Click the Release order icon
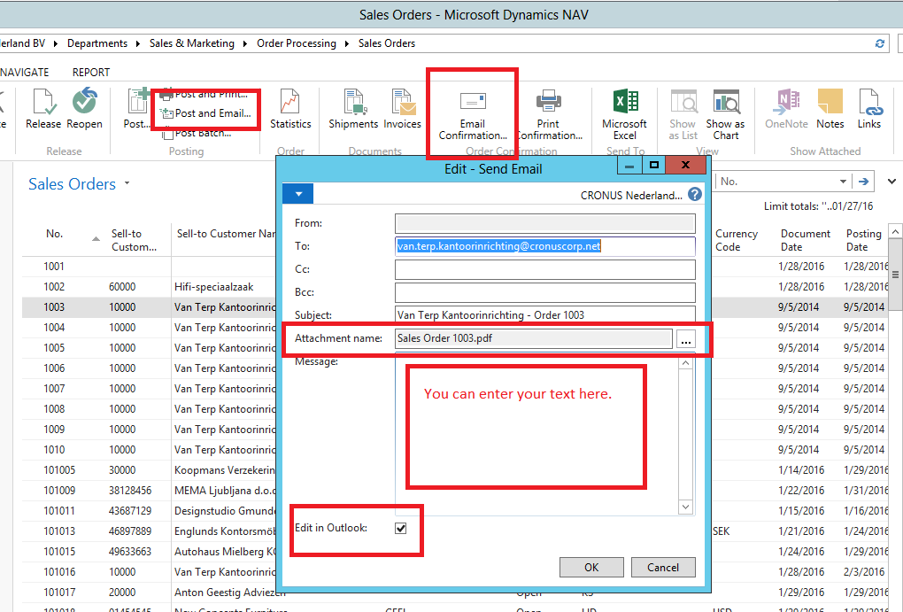The width and height of the screenshot is (903, 612). (43, 108)
